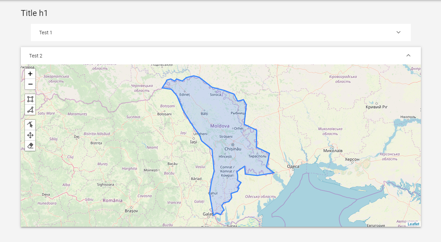Click the Sighișoara town label
Image resolution: width=441 pixels, height=242 pixels.
point(106,185)
